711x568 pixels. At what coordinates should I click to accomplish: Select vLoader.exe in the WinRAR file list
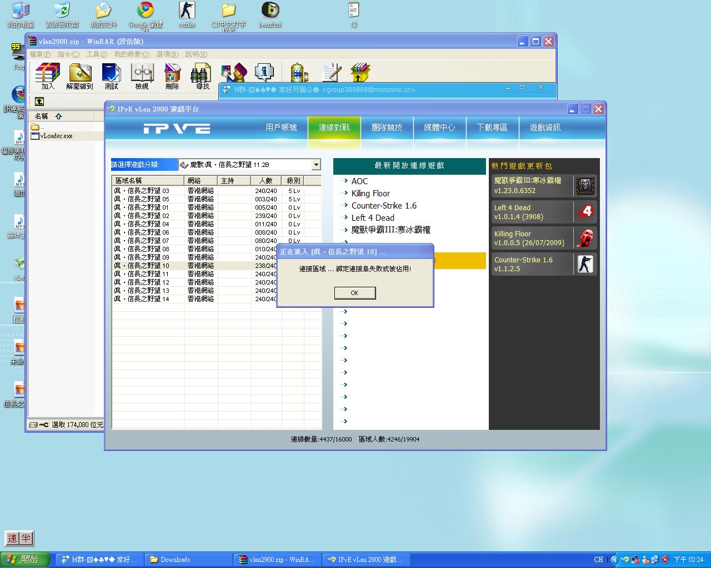tap(56, 136)
